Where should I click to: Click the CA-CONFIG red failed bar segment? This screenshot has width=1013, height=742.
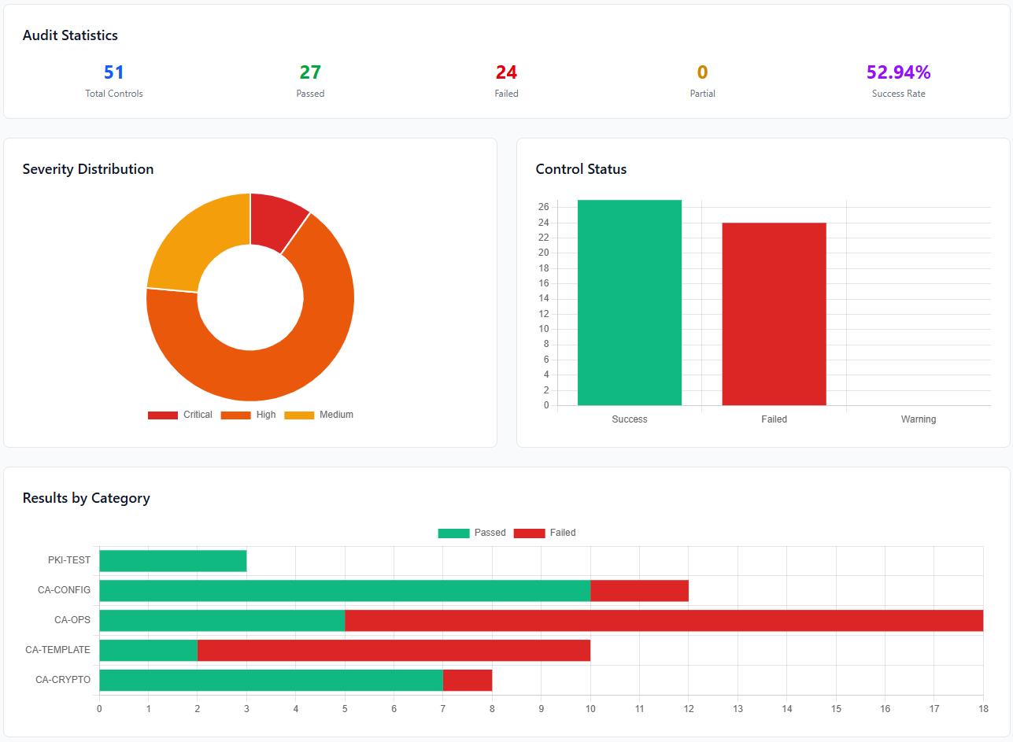click(639, 591)
